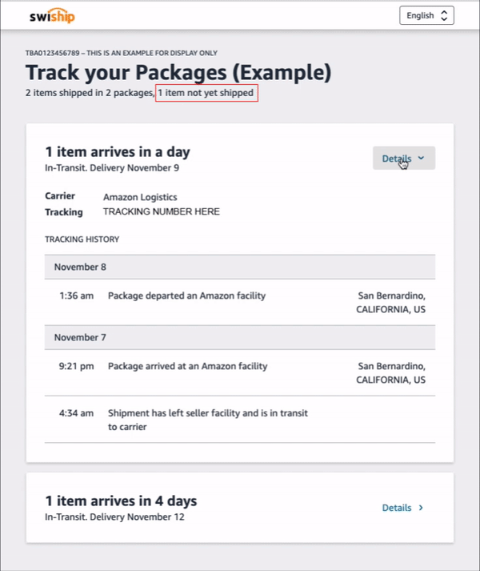Click the November 8 date header
The height and width of the screenshot is (571, 480).
pos(80,267)
